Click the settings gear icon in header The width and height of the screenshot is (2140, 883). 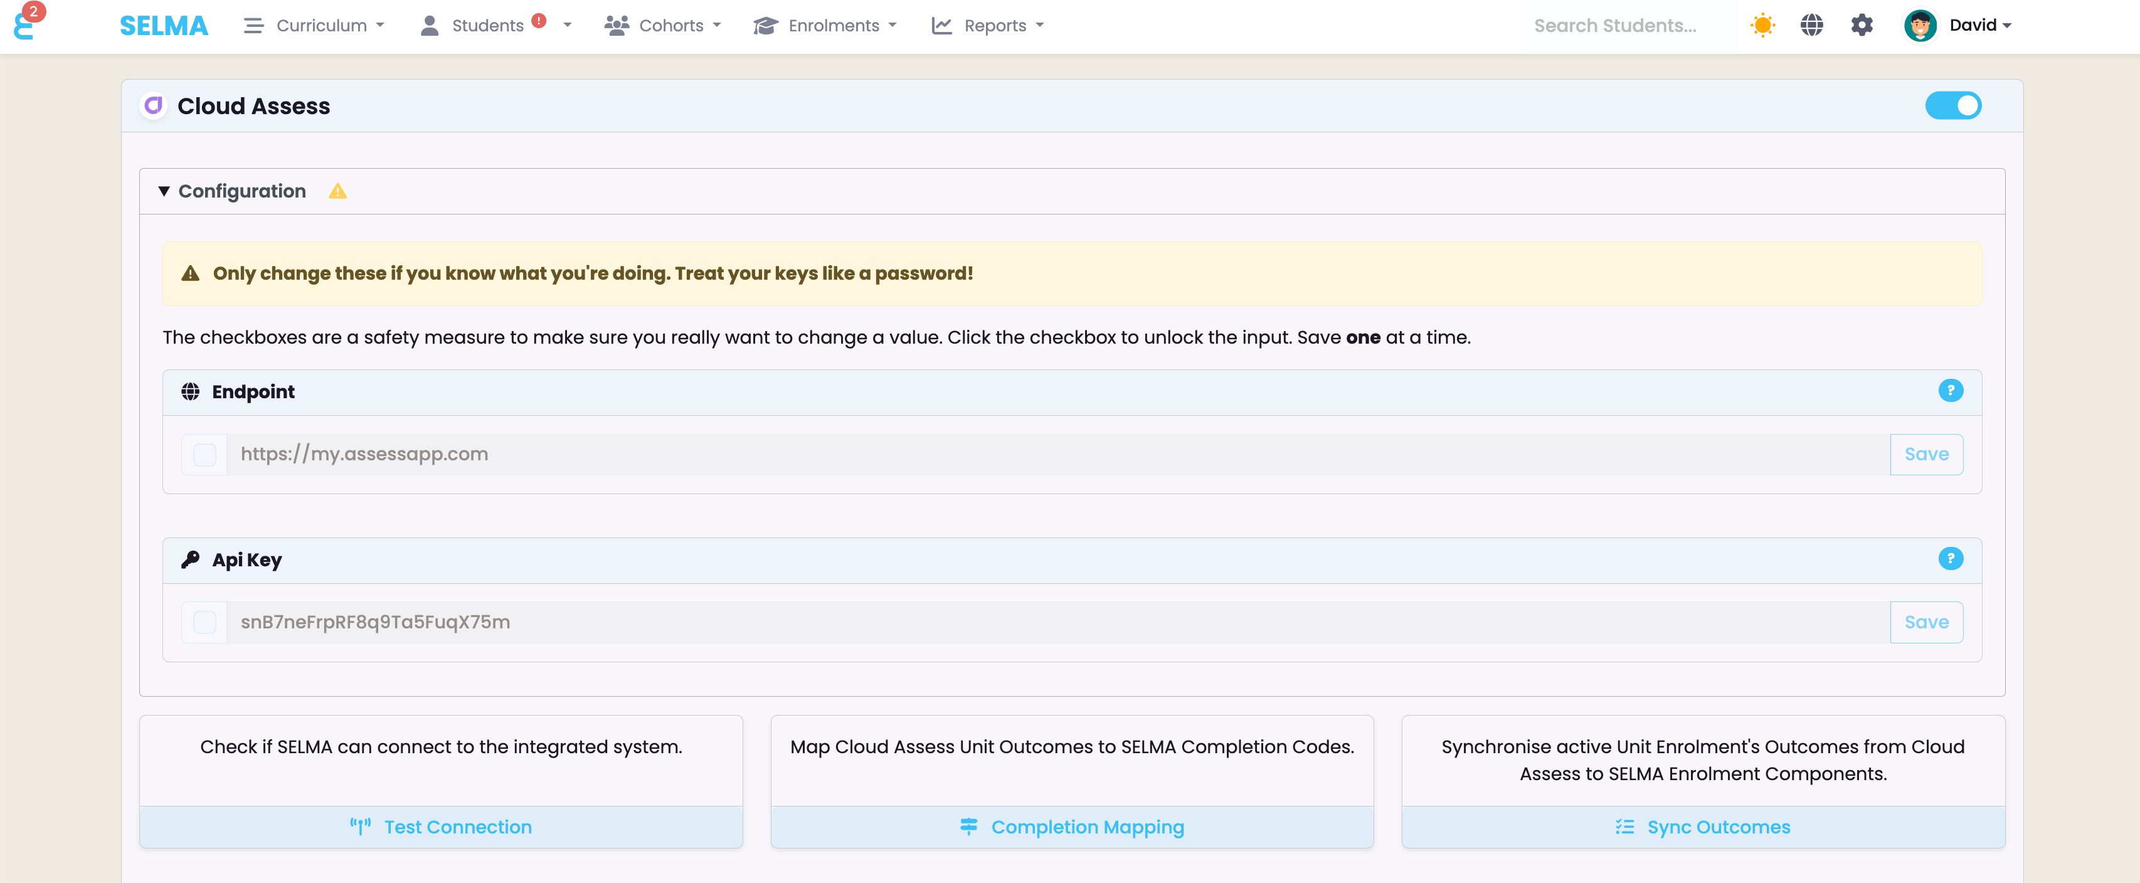[x=1862, y=24]
